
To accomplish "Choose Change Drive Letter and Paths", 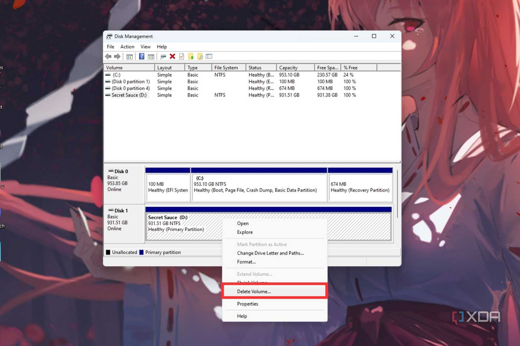I will click(x=270, y=253).
